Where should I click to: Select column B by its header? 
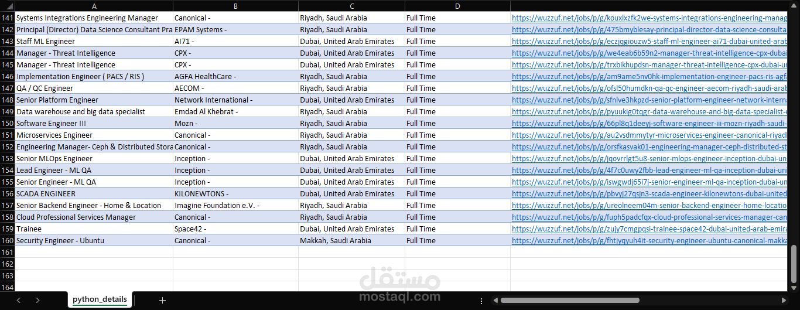235,6
